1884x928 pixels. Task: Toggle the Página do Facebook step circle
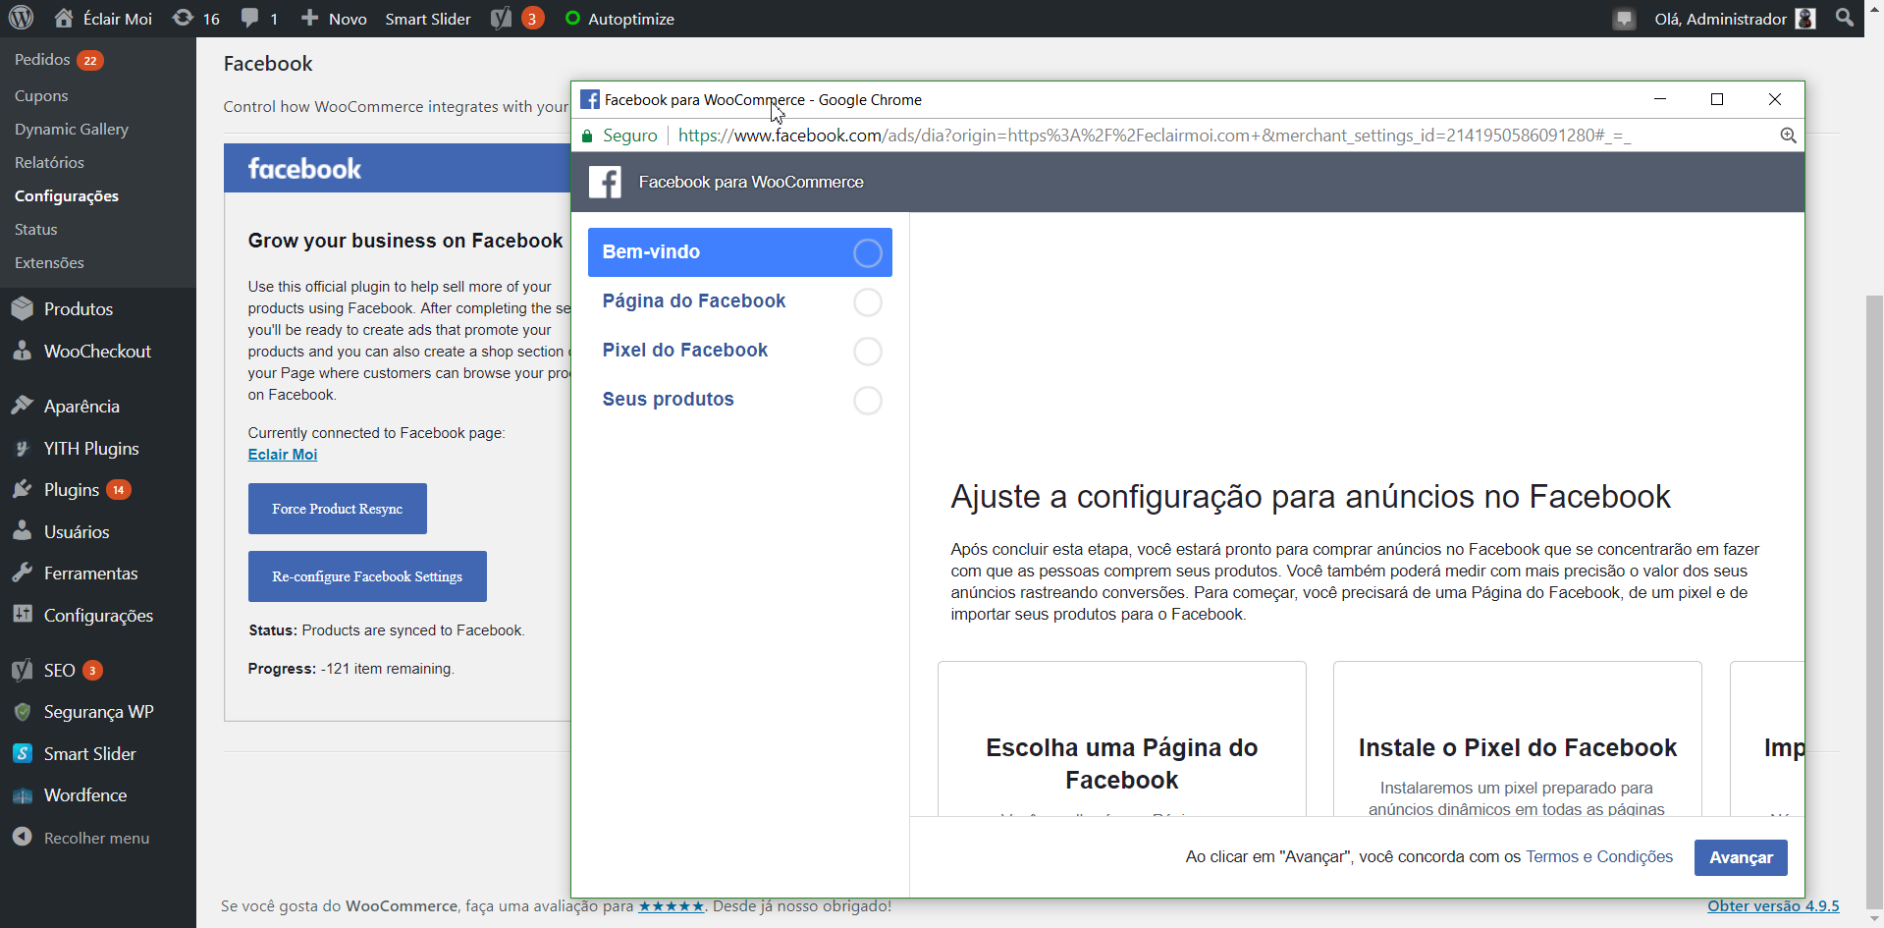[x=868, y=301]
